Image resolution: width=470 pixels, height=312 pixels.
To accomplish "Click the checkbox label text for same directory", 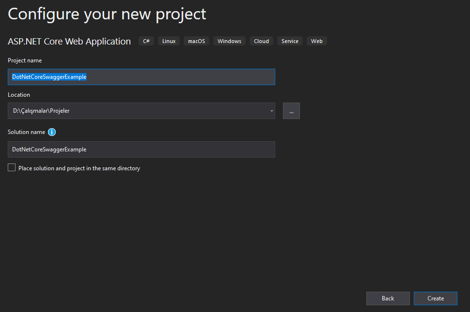I will tap(79, 168).
